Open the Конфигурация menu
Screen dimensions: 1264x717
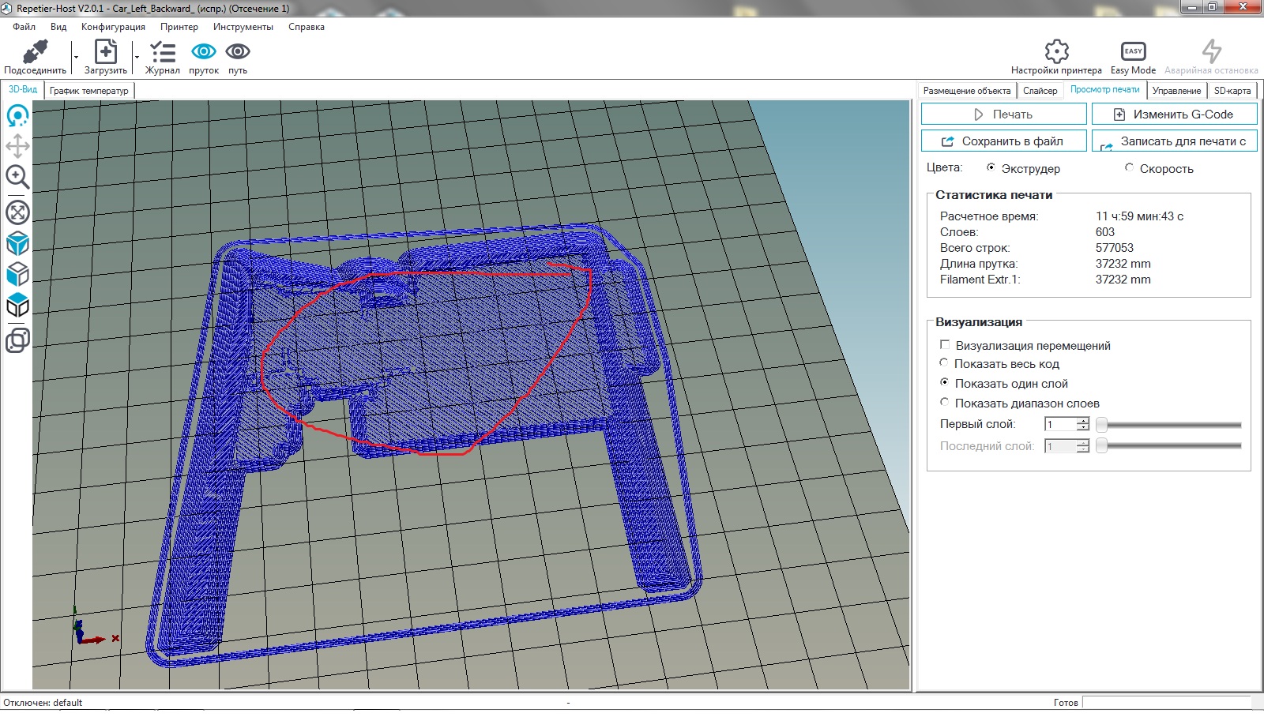(113, 27)
